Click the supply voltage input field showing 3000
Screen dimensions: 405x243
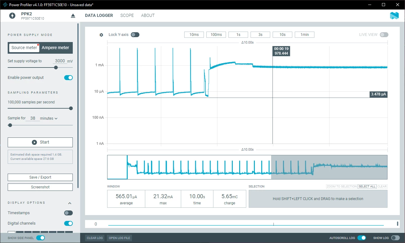(60, 61)
